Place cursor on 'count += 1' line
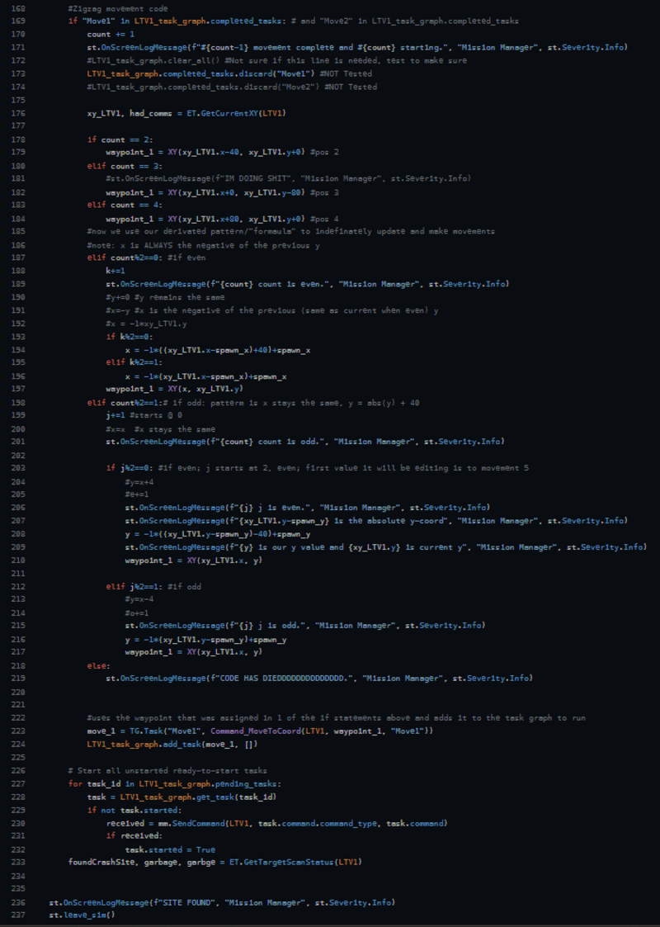The image size is (660, 927). click(x=111, y=35)
